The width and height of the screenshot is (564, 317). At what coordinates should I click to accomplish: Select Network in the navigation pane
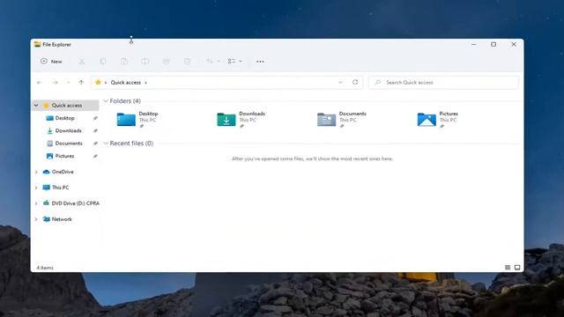pos(62,219)
